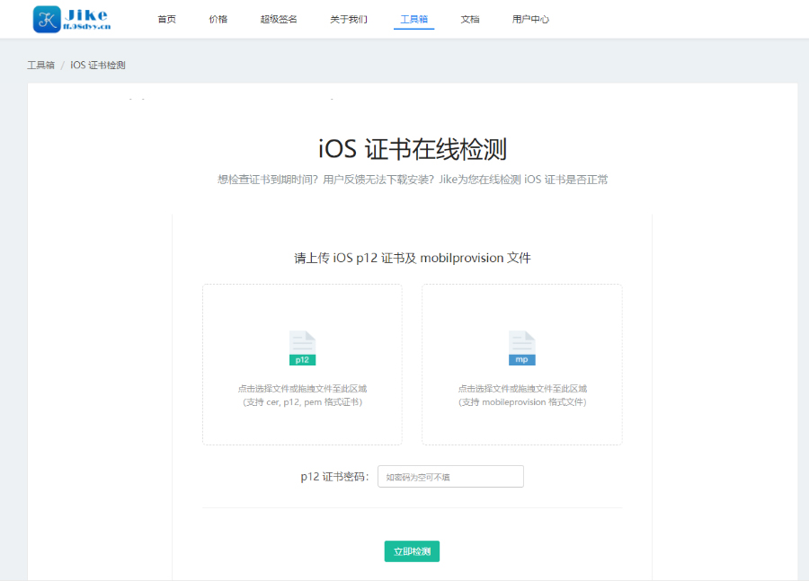This screenshot has height=581, width=809.
Task: Go to 超级签名 page
Action: point(279,20)
